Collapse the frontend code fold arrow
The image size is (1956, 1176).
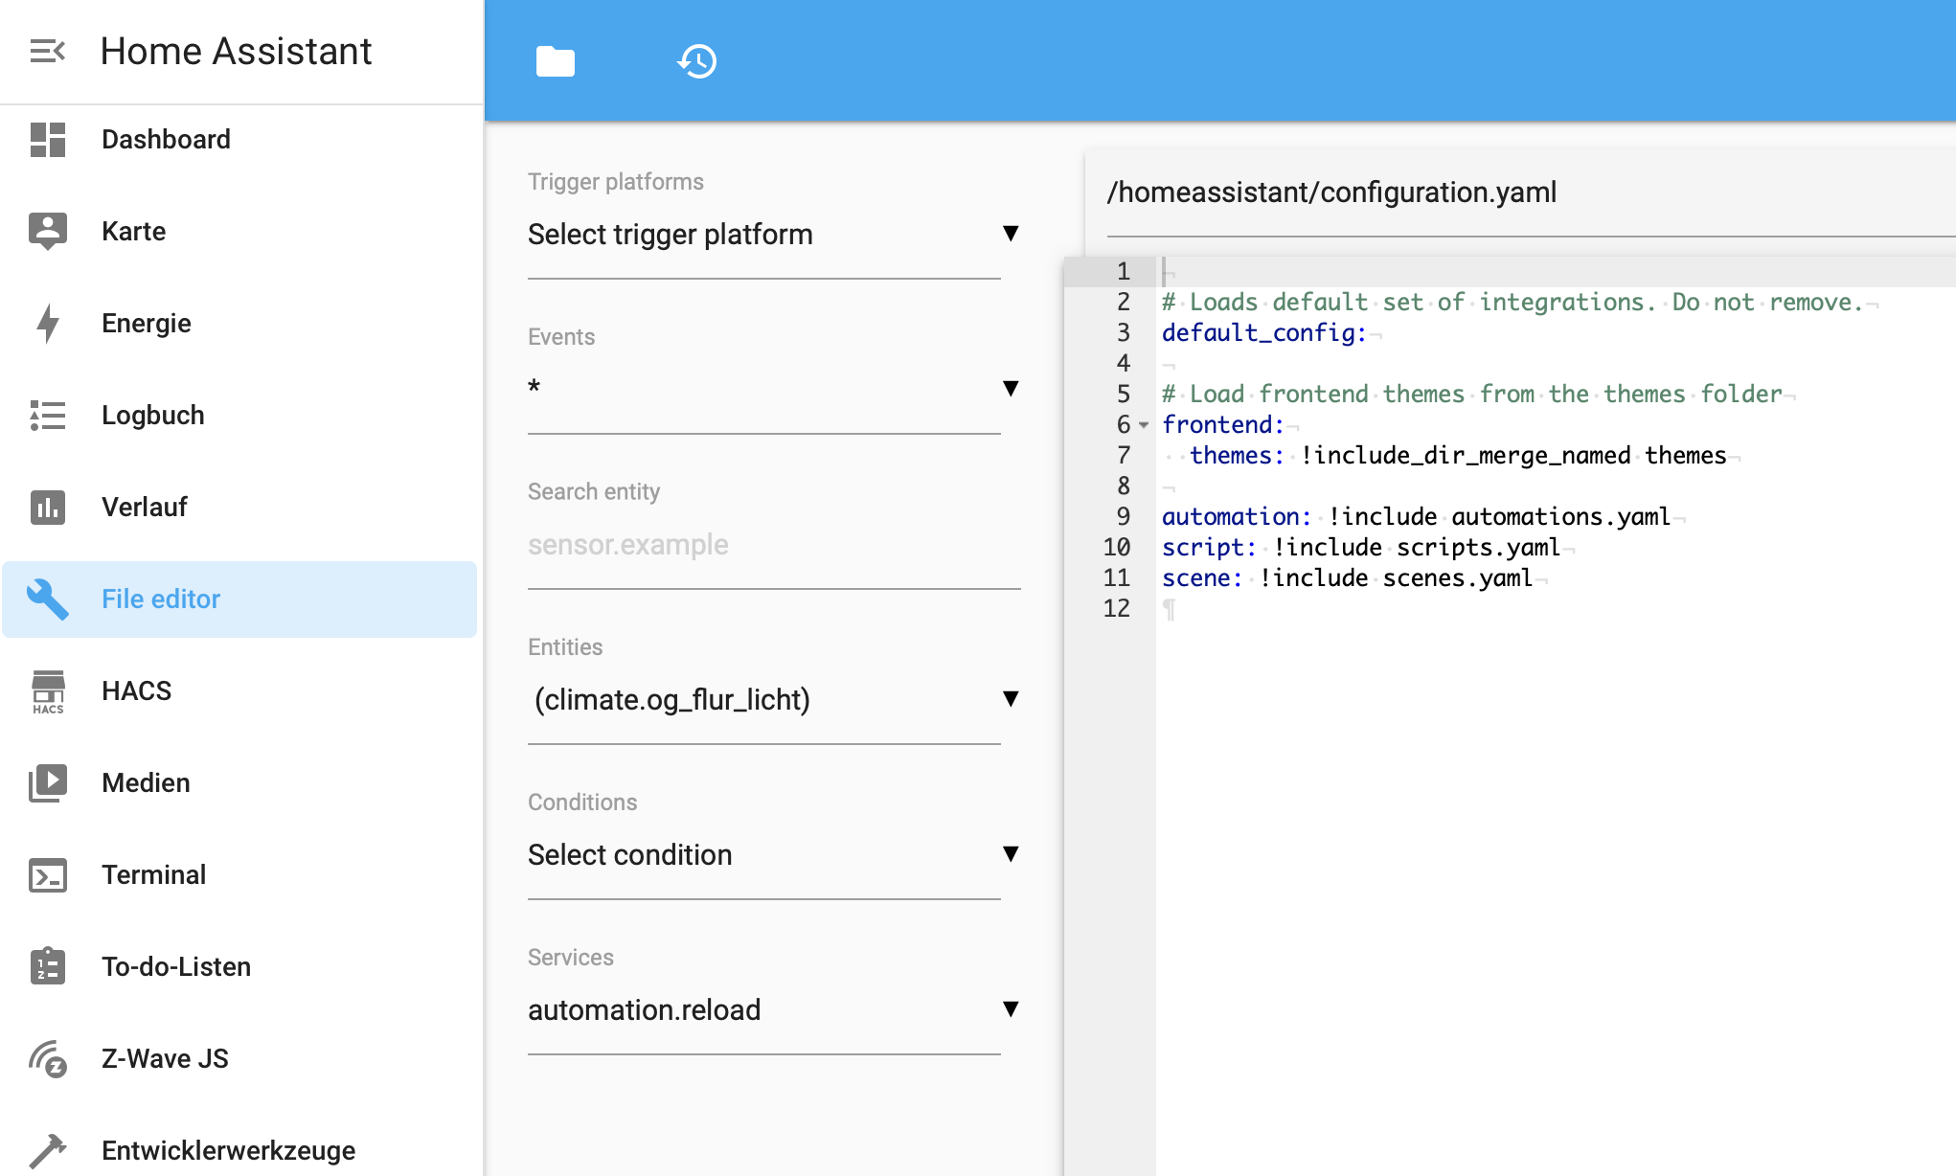[1144, 425]
